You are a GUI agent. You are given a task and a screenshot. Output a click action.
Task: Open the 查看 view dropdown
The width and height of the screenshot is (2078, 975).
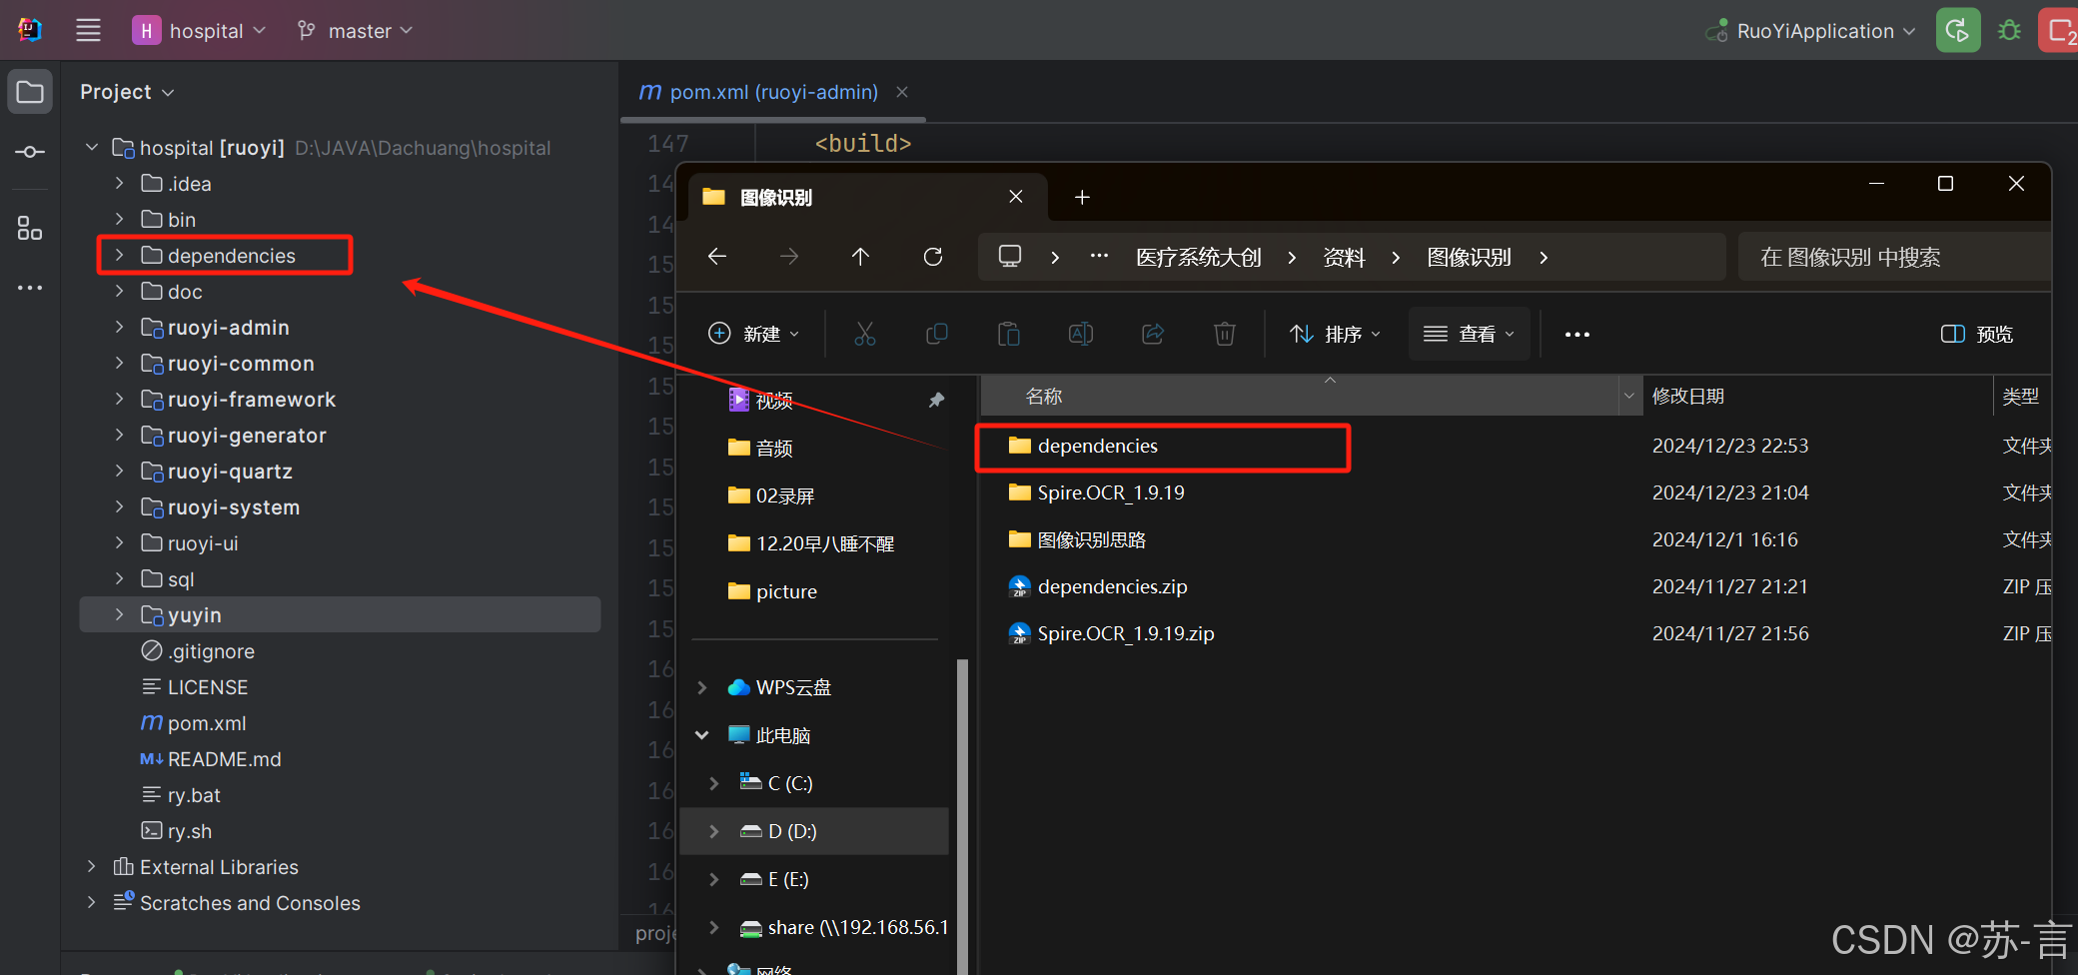[x=1470, y=334]
